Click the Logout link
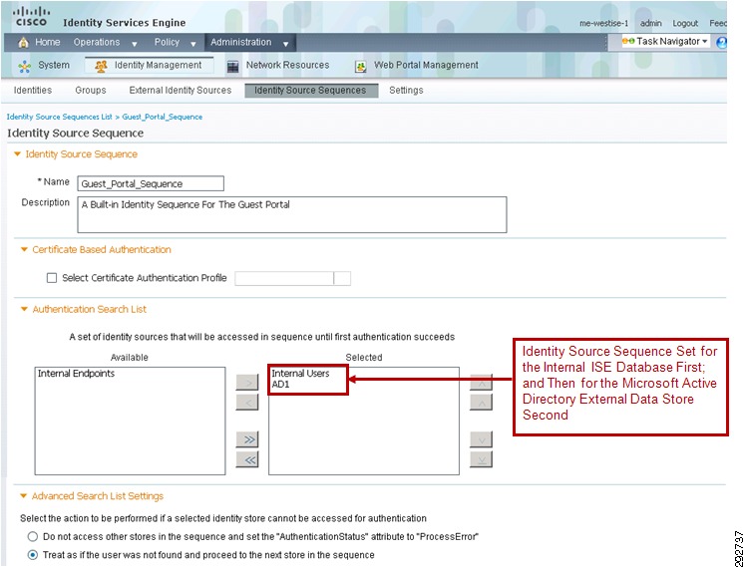Image resolution: width=743 pixels, height=567 pixels. pyautogui.click(x=685, y=23)
